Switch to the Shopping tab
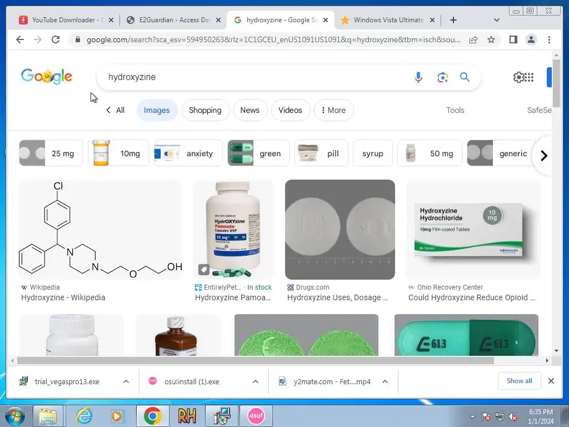 [x=205, y=110]
